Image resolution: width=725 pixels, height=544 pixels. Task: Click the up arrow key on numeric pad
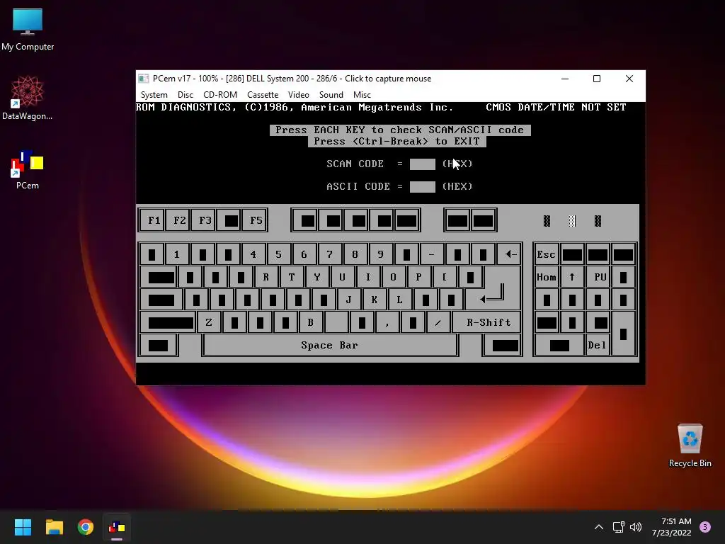point(572,277)
